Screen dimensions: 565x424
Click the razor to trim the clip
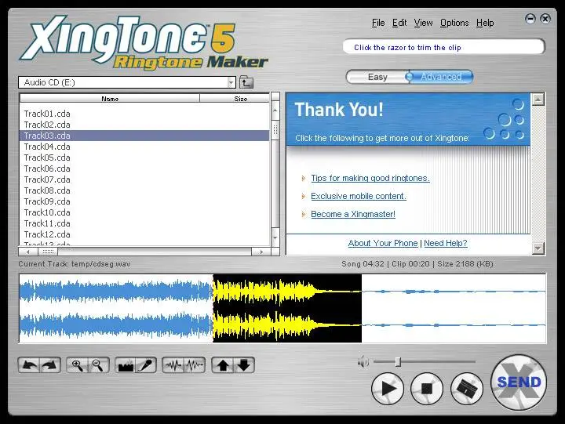click(x=467, y=389)
